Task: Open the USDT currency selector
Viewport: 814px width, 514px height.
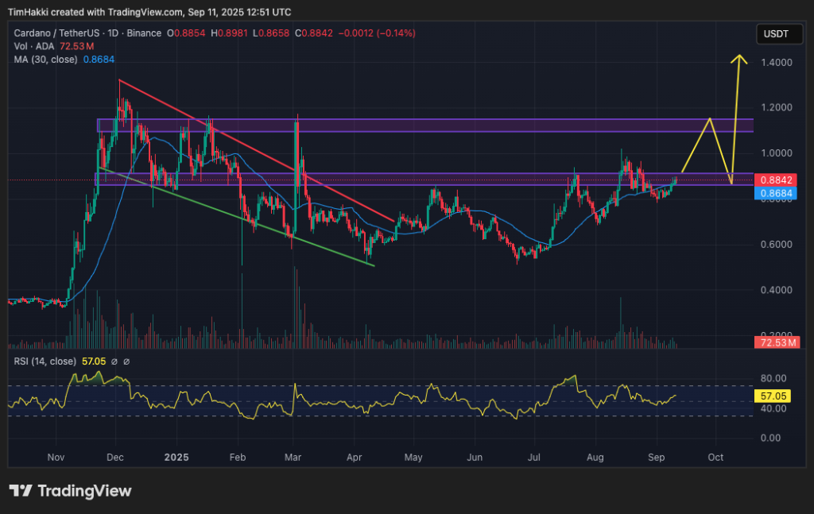Action: pyautogui.click(x=775, y=33)
